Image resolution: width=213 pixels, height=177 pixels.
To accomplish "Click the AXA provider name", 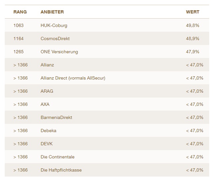I will (x=45, y=104).
